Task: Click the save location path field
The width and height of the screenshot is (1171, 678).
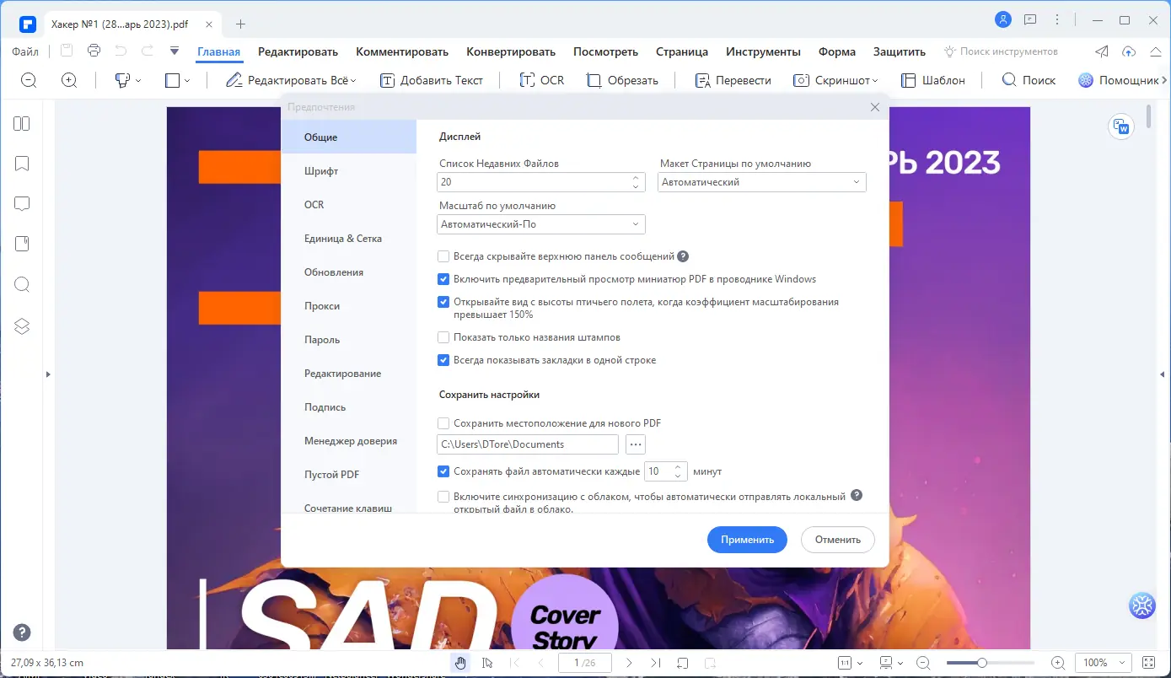Action: coord(528,444)
